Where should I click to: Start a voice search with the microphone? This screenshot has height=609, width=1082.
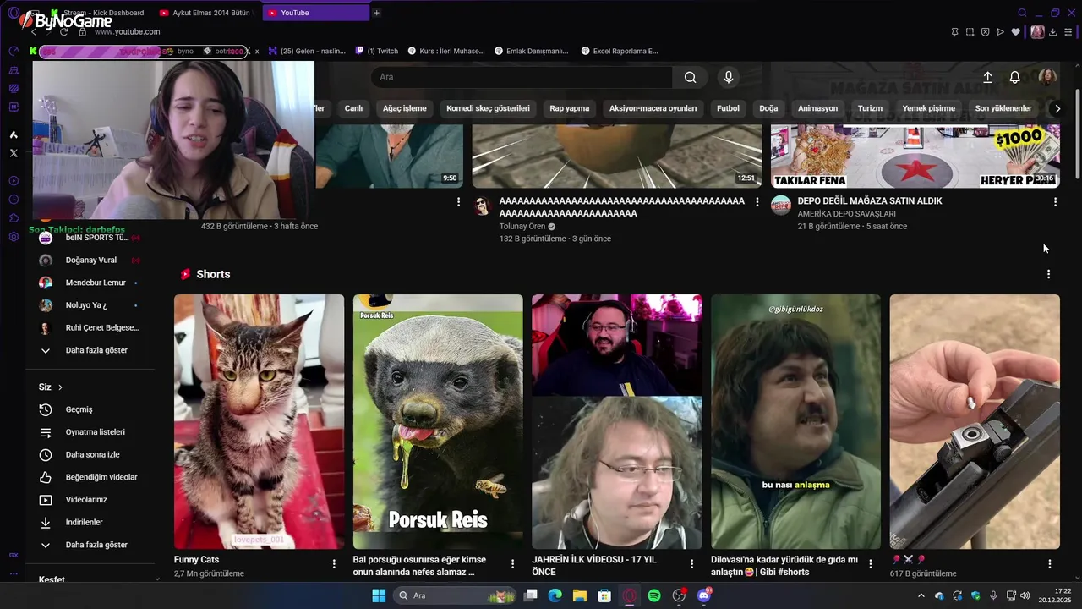click(x=729, y=77)
